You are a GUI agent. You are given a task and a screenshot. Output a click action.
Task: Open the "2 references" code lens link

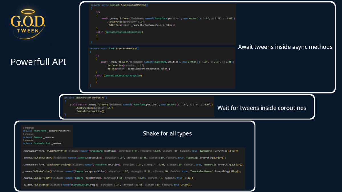29,128
